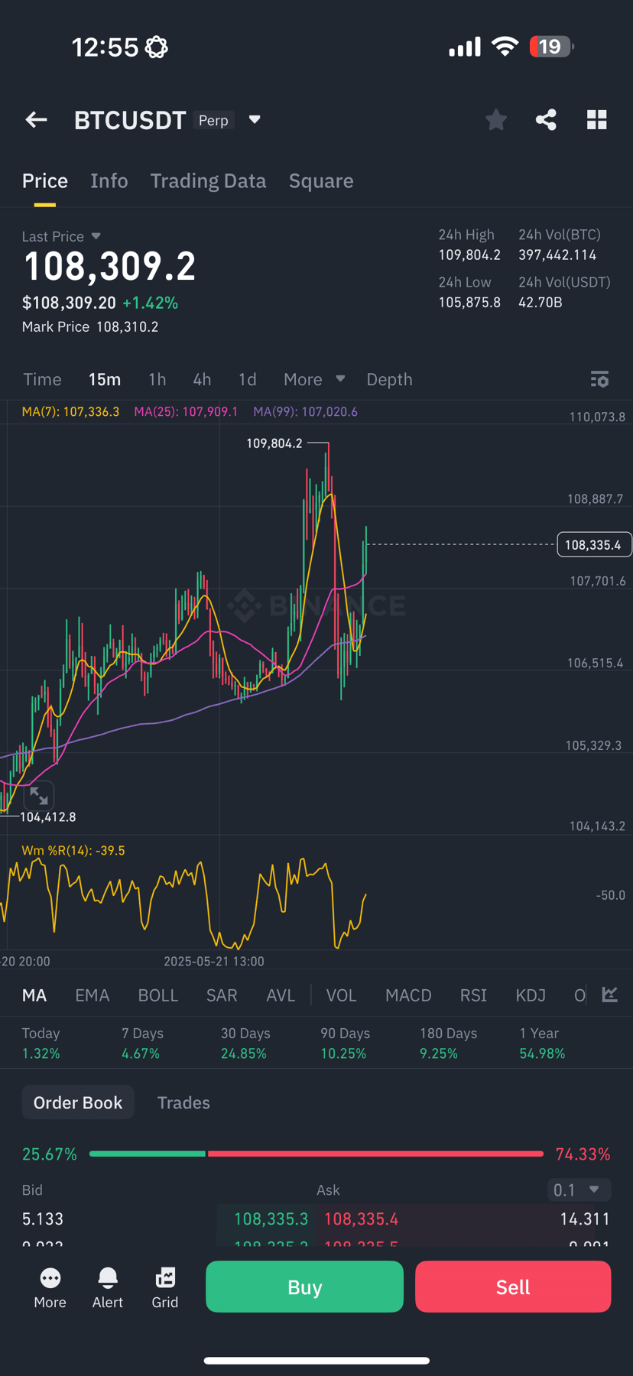Open the Trading Data tab
The height and width of the screenshot is (1376, 633).
pos(208,181)
